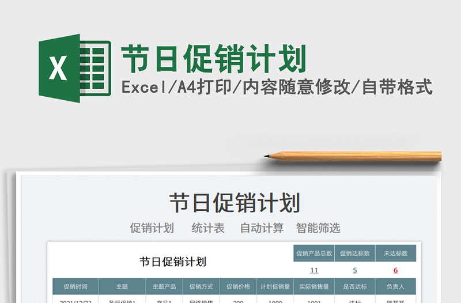461x303 pixels.
Task: Select the large green 节日促销计划 heading
Action: coord(214,59)
